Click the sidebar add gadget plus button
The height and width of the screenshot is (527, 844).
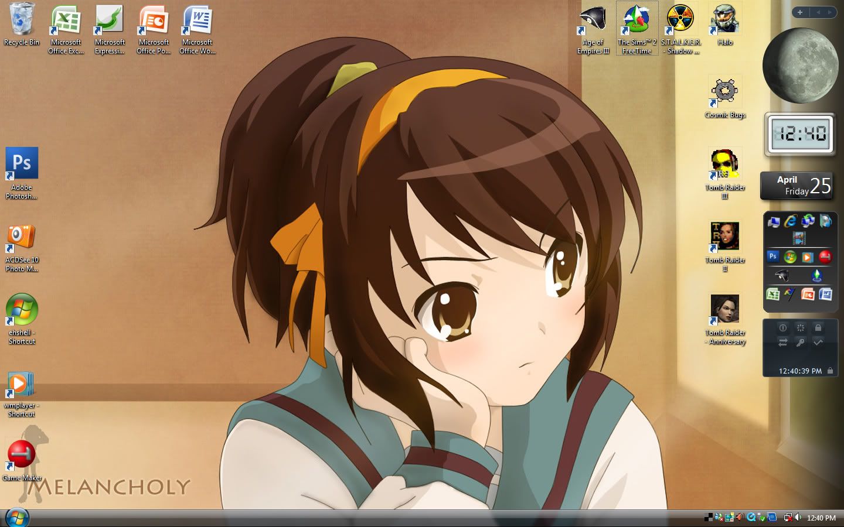tap(800, 12)
